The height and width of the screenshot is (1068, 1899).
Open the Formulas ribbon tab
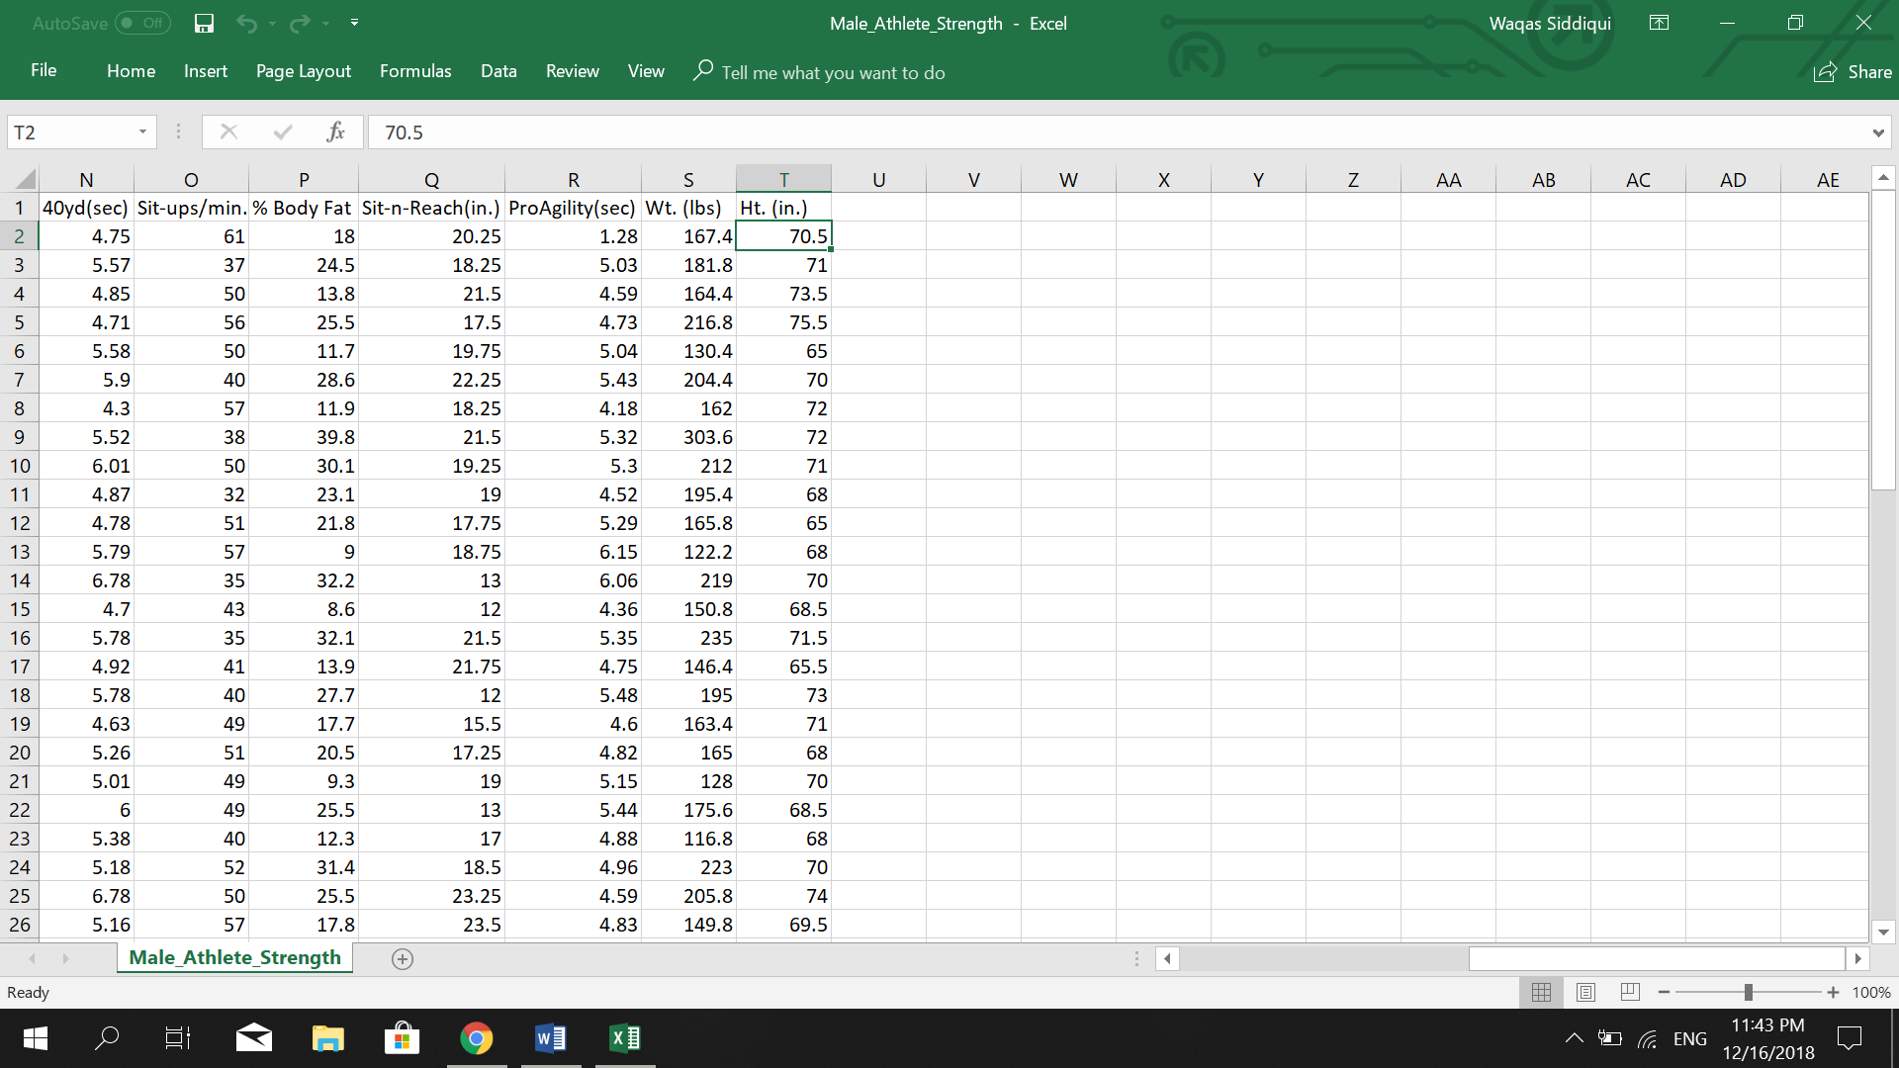click(x=415, y=71)
